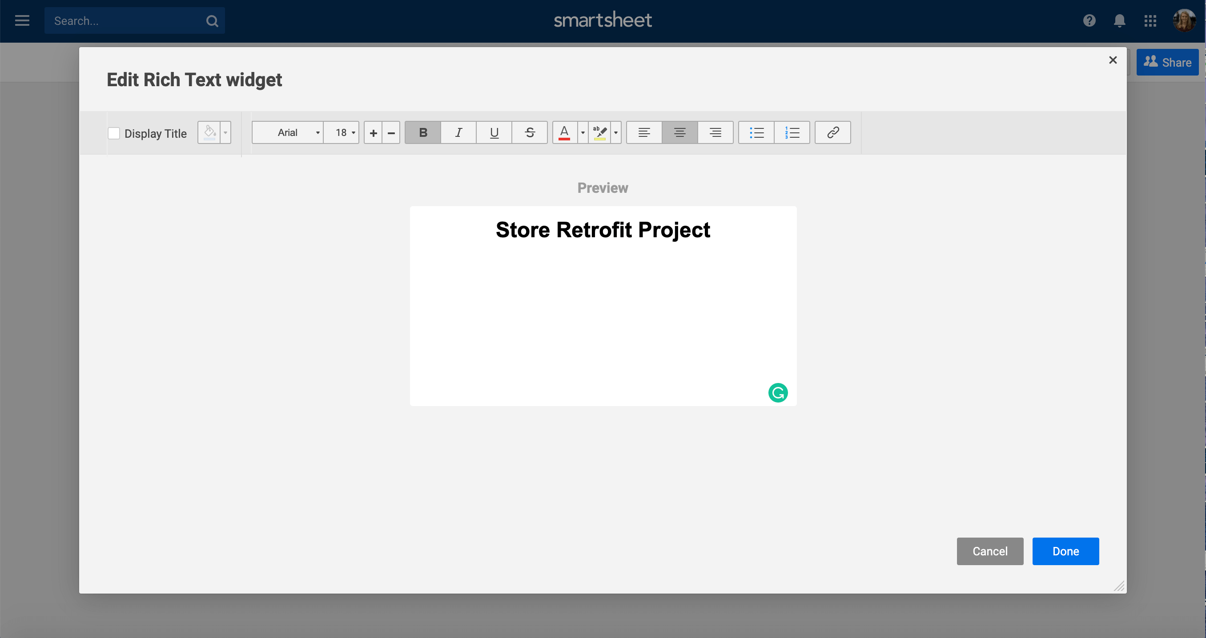
Task: Cancel editing the Rich Text widget
Action: pyautogui.click(x=990, y=551)
